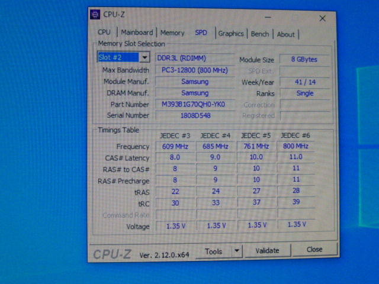Open the CPU tab
Viewport: 379px width, 284px height.
104,32
